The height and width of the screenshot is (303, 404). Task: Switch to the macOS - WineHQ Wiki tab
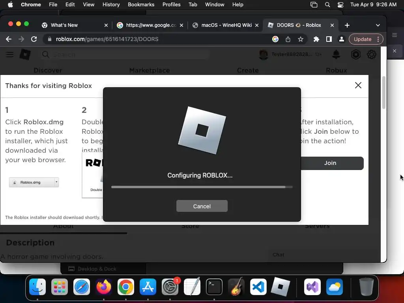226,25
